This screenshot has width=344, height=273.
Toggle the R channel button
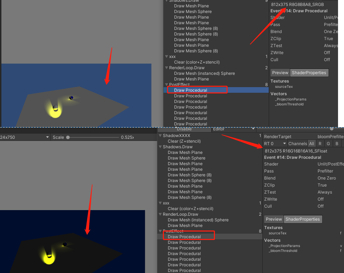(x=320, y=144)
